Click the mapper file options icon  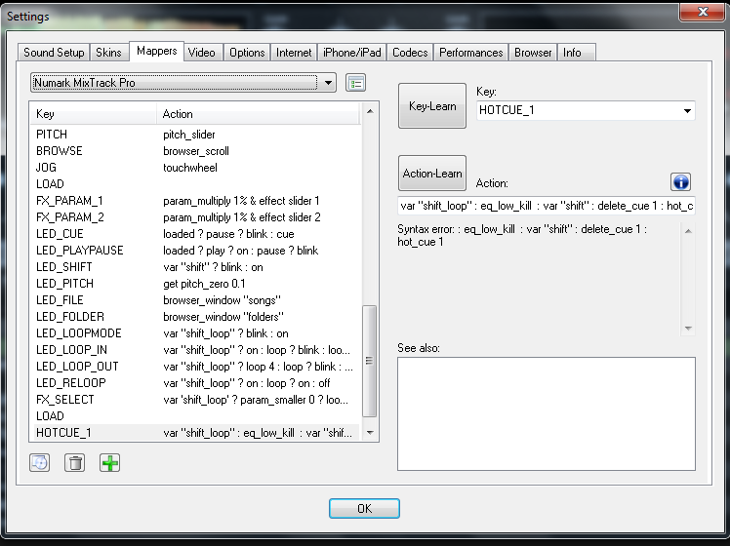pos(355,83)
